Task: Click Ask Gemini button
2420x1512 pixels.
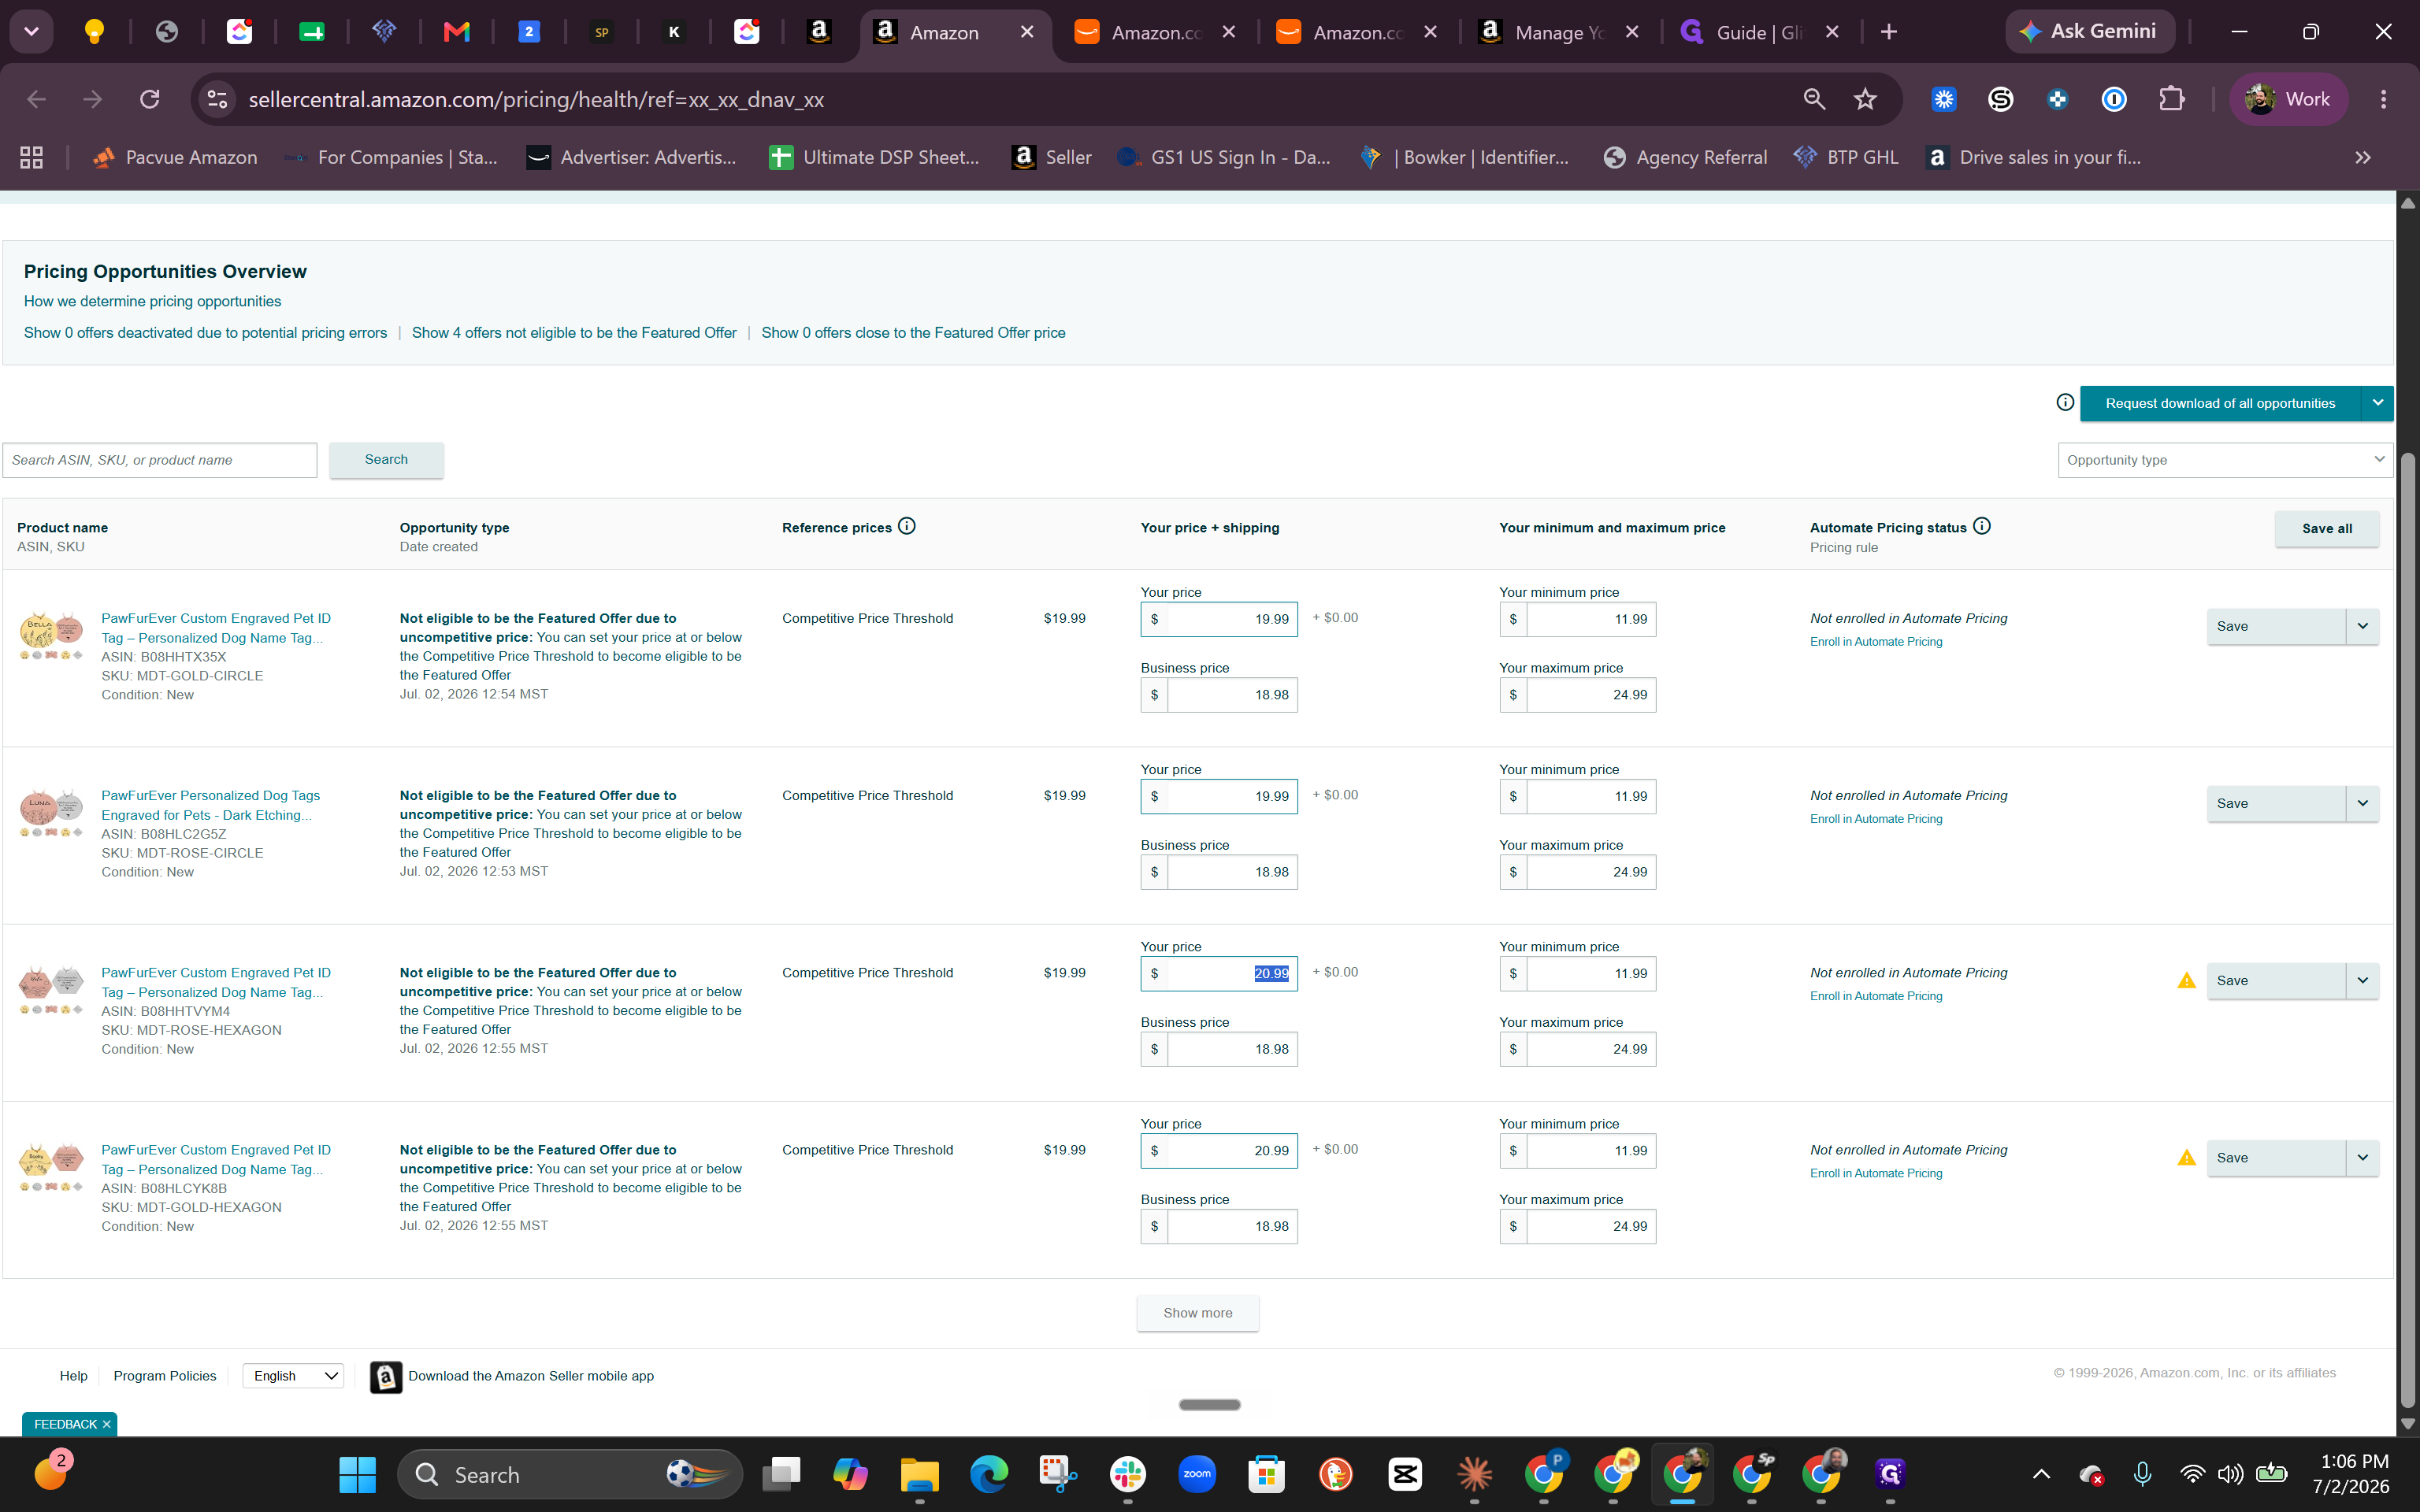Action: pos(2090,31)
